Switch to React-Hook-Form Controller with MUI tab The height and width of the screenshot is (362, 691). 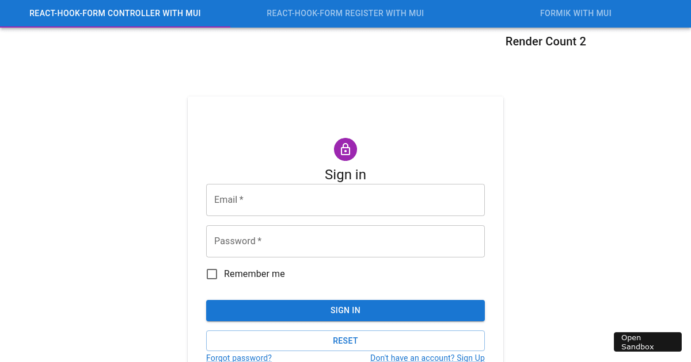(115, 13)
